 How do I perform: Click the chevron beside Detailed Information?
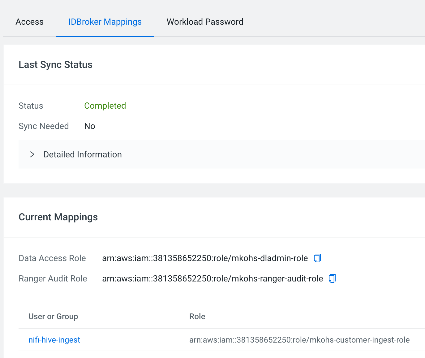(32, 154)
